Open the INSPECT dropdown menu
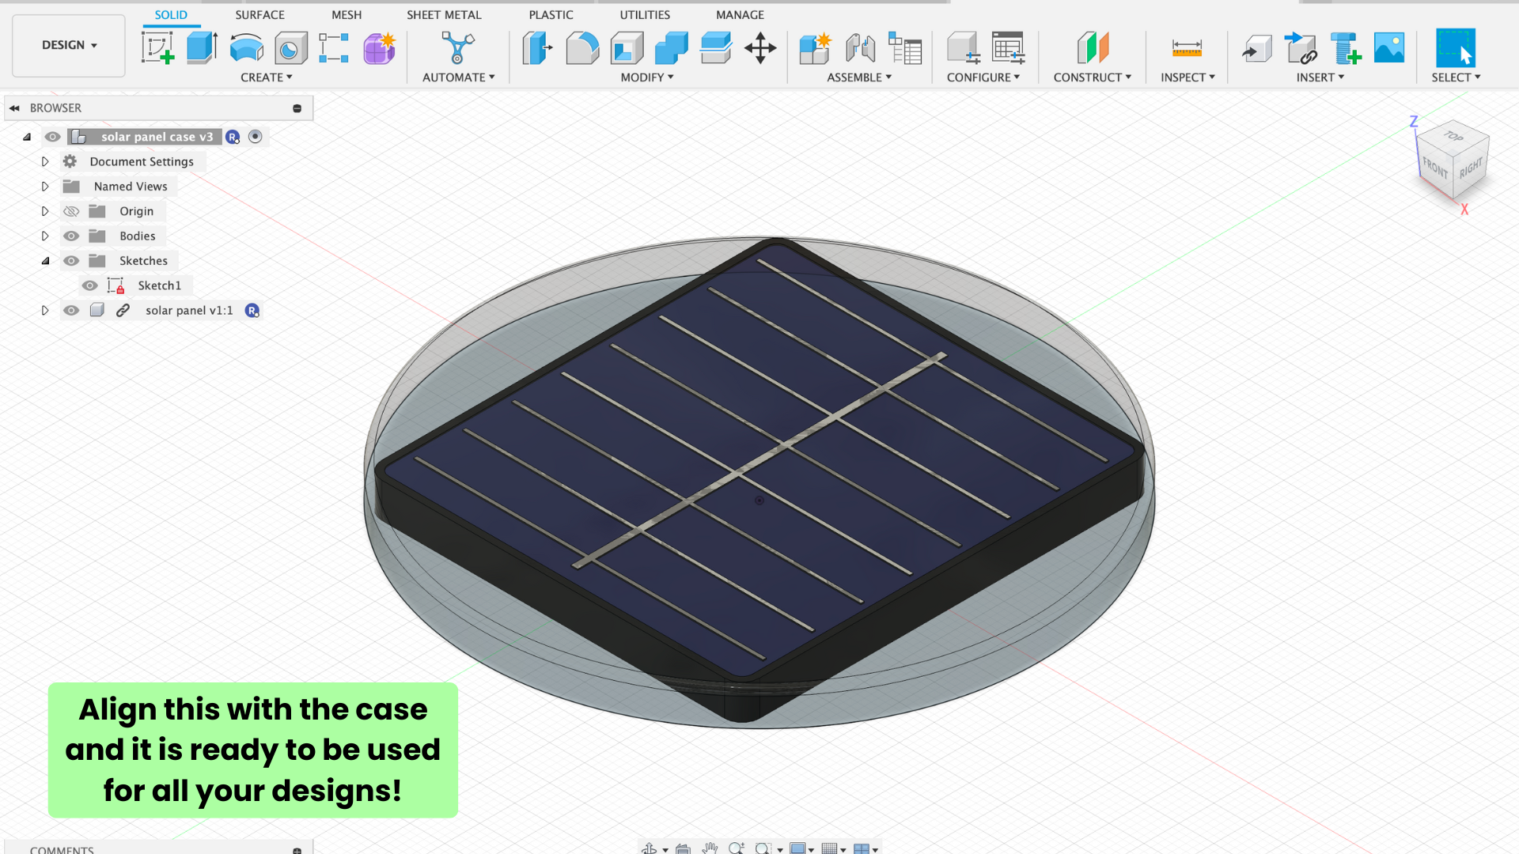 pos(1188,77)
